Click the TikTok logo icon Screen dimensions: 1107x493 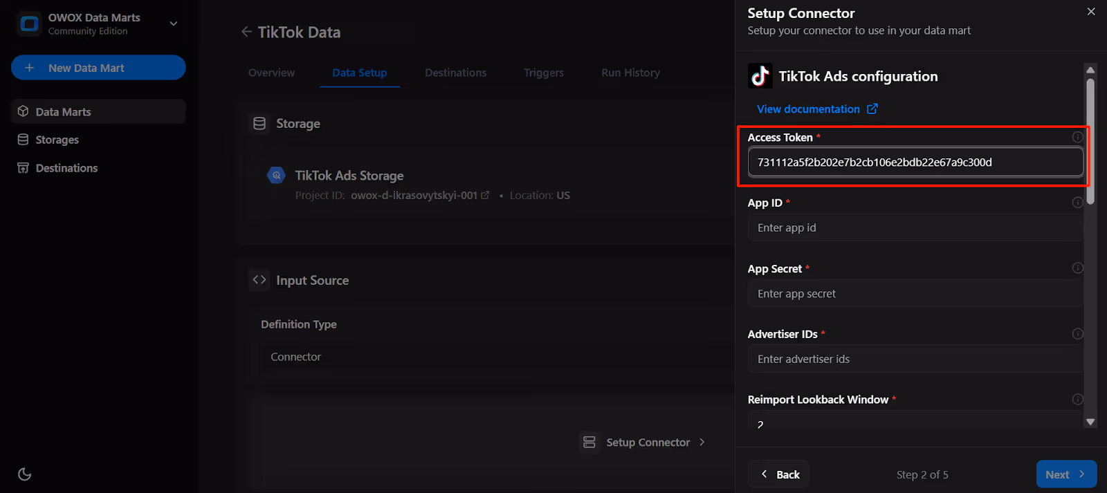click(x=760, y=76)
